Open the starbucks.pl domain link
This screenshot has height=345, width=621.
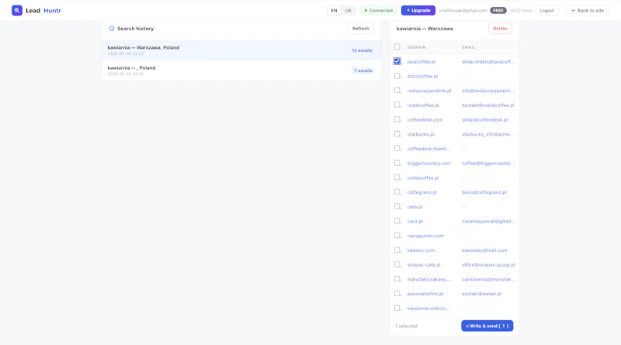(421, 134)
